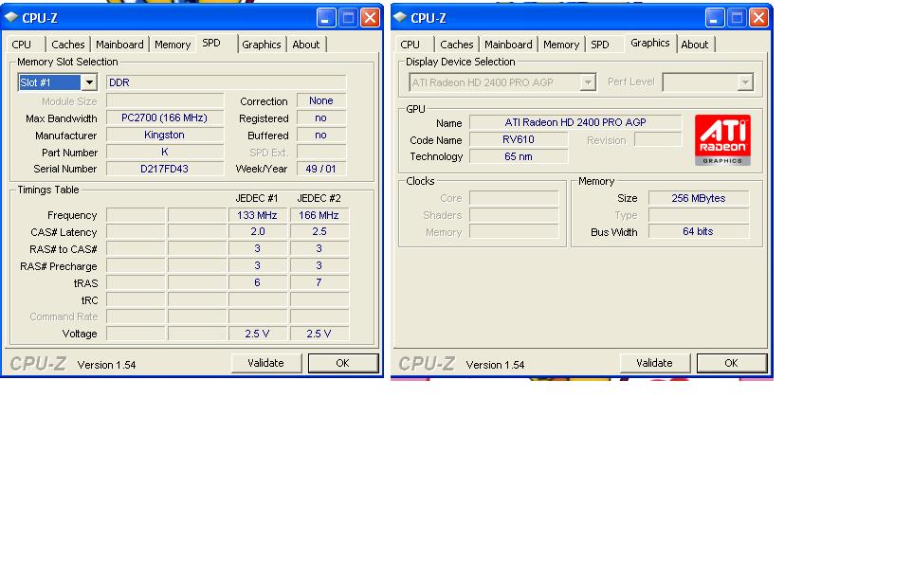Click the PC2700 (166 MHz) max bandwidth value
This screenshot has height=579, width=912.
pos(165,118)
